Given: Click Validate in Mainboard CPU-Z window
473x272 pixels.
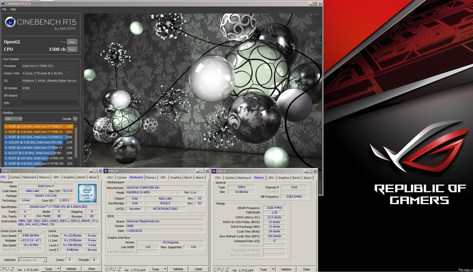Looking at the screenshot, I should [178, 269].
